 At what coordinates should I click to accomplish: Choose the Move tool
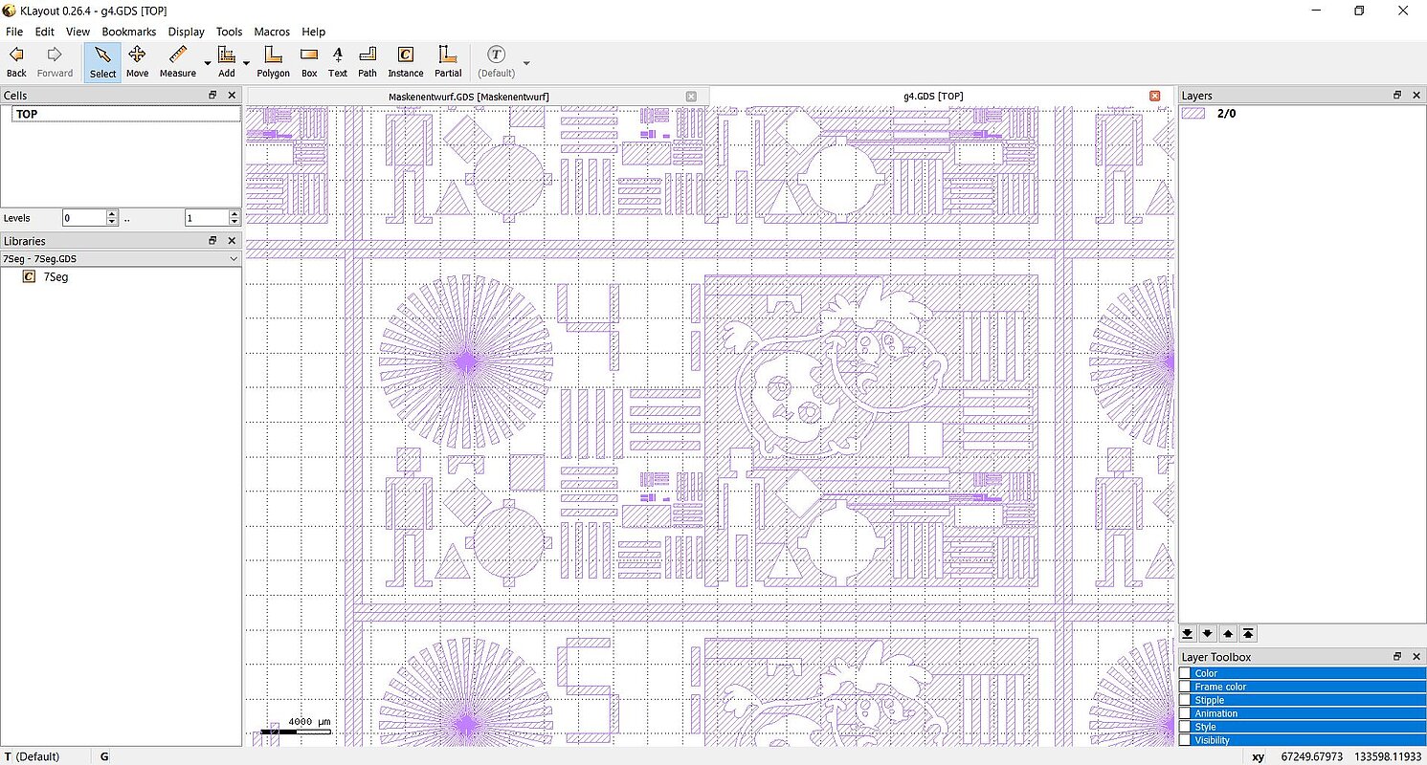click(x=137, y=62)
